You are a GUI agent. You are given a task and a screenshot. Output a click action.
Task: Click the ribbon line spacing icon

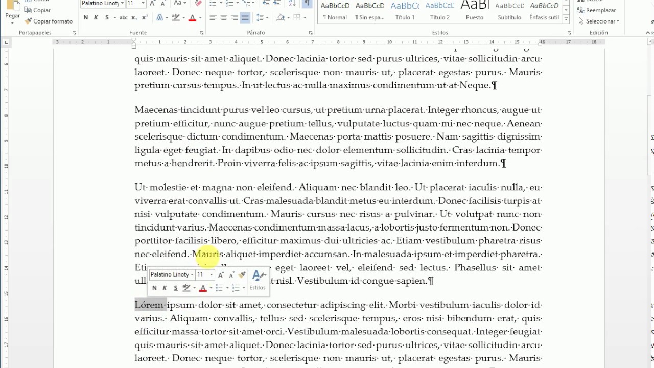pyautogui.click(x=260, y=18)
